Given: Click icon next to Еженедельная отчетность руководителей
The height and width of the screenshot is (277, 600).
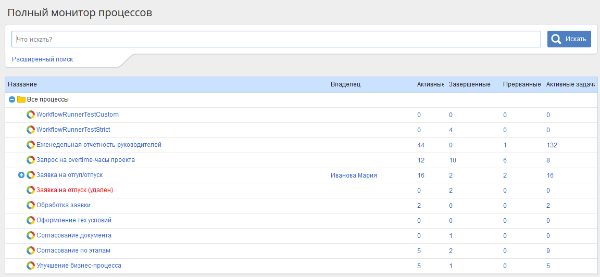Looking at the screenshot, I should click(x=30, y=145).
